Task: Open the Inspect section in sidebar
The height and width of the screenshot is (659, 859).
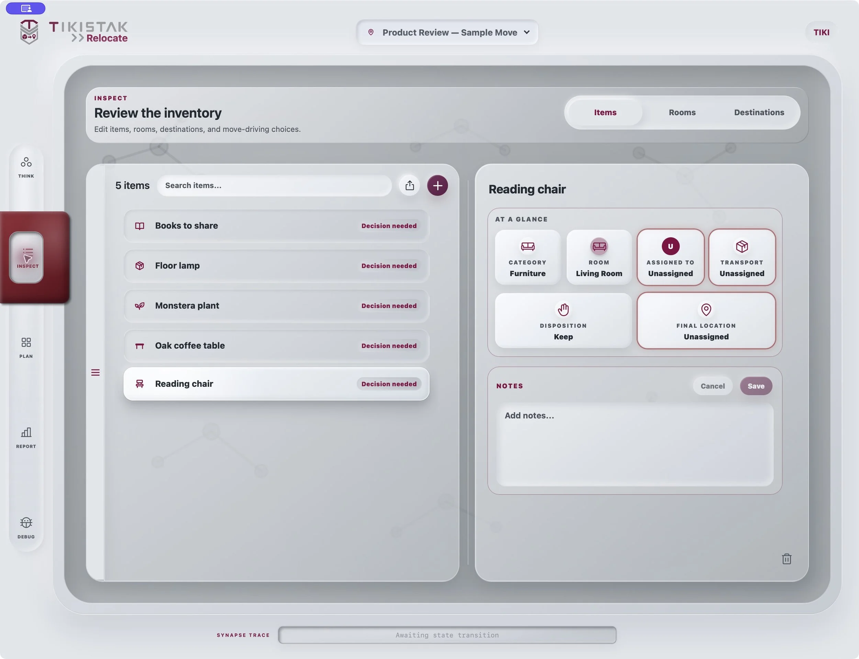Action: pyautogui.click(x=26, y=257)
